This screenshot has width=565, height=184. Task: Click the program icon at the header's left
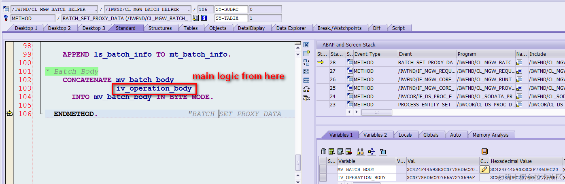[x=6, y=9]
